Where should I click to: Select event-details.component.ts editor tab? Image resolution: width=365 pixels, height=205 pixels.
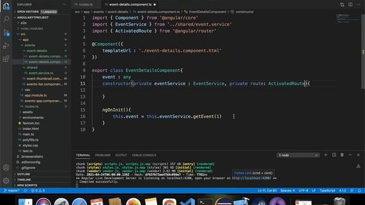click(131, 5)
